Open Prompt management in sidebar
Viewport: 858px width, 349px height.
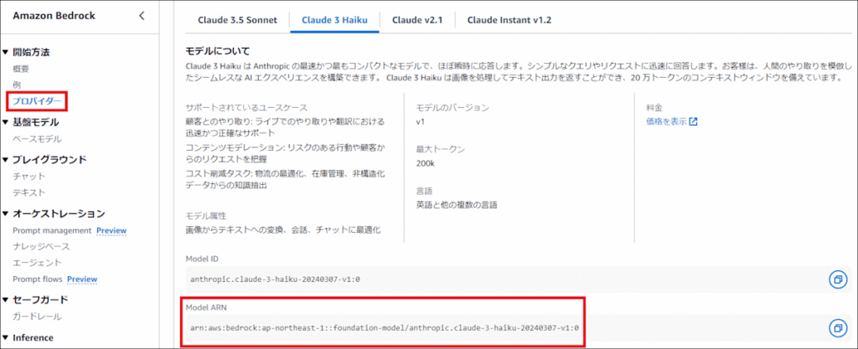tap(52, 230)
